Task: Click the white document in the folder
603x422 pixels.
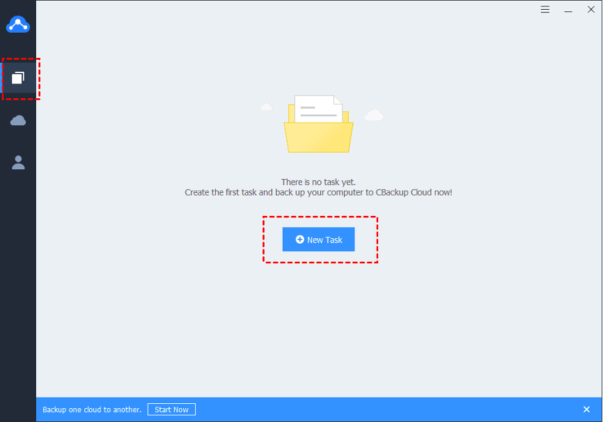Action: coord(318,109)
